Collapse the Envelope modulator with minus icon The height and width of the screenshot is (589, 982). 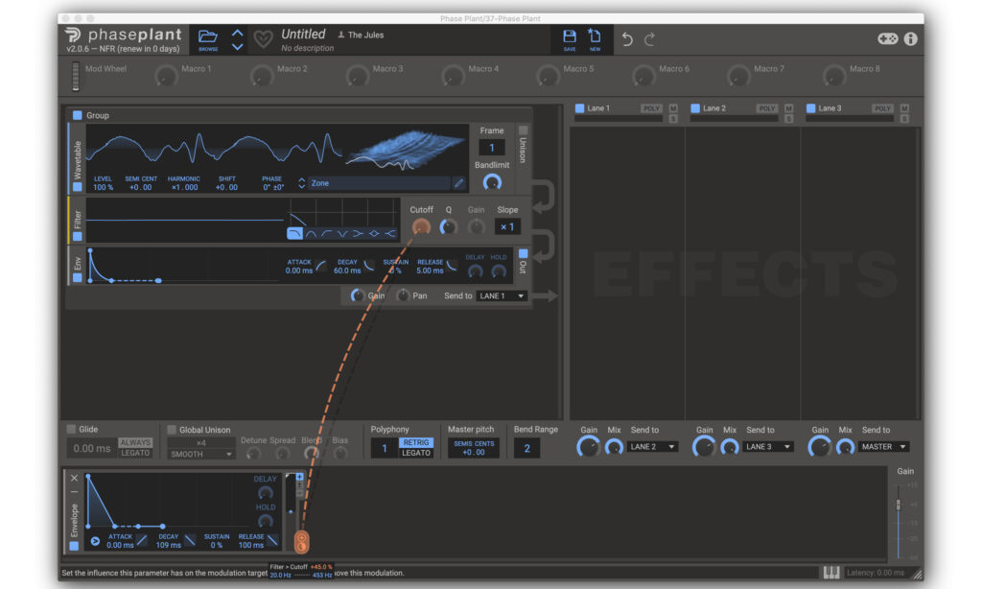74,492
